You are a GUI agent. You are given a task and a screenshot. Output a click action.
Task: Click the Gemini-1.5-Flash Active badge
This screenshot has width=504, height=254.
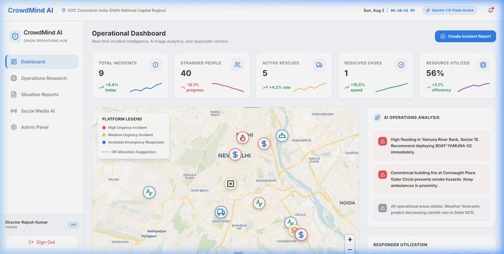(450, 10)
